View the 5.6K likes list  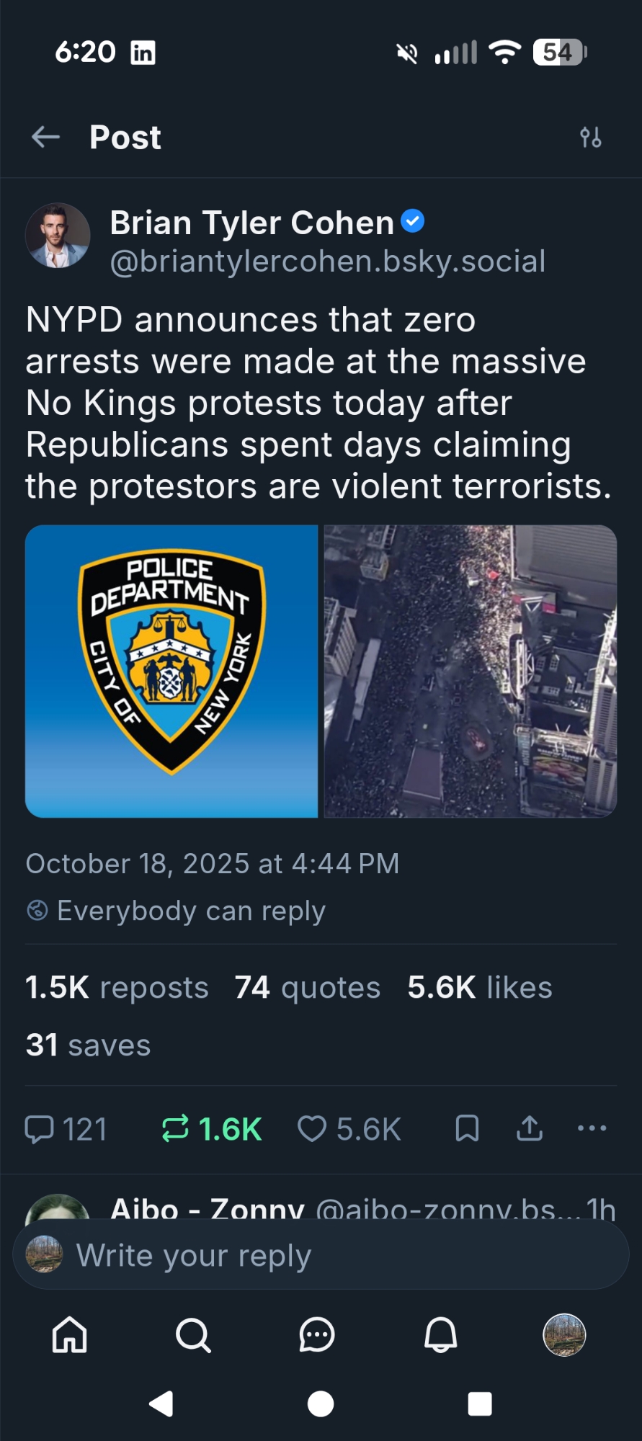[480, 988]
